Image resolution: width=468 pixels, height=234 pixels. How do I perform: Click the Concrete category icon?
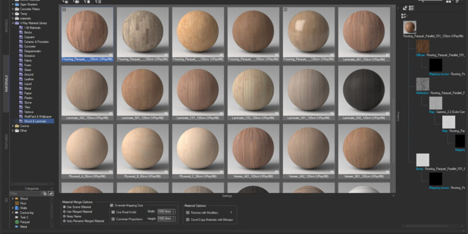(21, 47)
